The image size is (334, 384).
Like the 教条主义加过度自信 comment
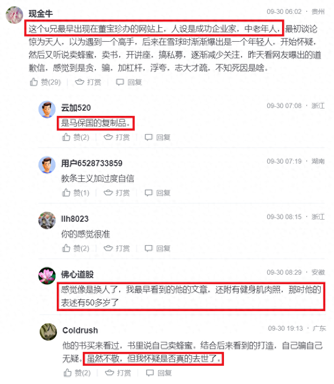(x=66, y=193)
